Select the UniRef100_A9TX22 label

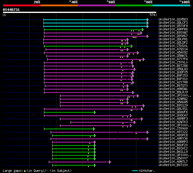point(173,132)
